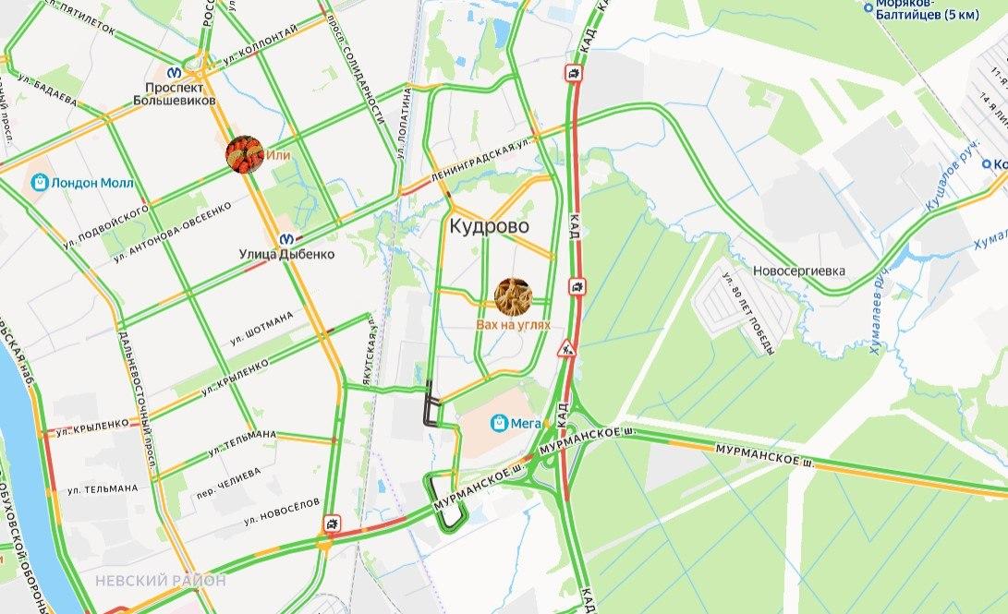Open the Или restaurant photo marker
Screen dimensions: 1008x614
[244, 155]
